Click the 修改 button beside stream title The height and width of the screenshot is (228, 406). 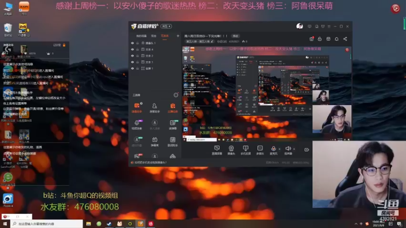[x=235, y=36]
